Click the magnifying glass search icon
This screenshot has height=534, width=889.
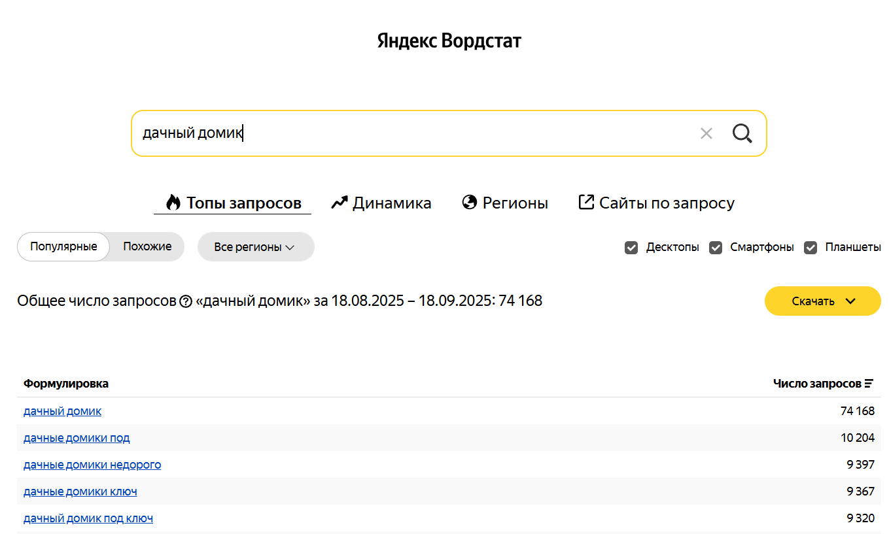pyautogui.click(x=742, y=133)
